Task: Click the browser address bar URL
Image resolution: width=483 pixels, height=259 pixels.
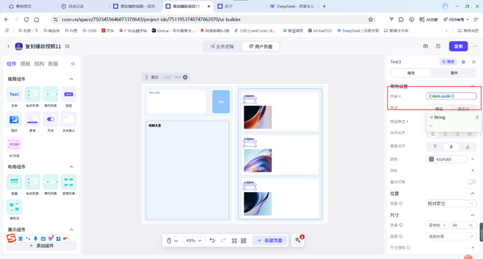Action: (x=151, y=20)
